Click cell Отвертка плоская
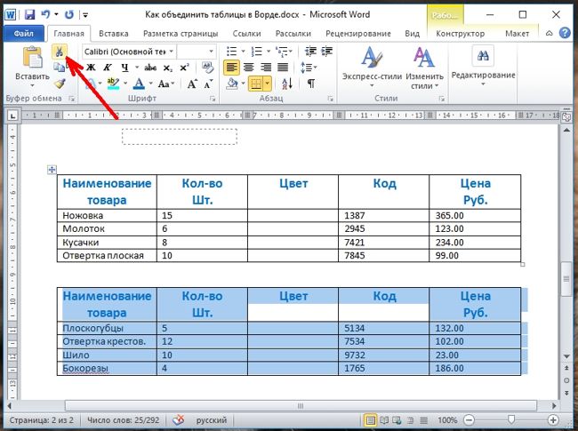 coord(107,256)
